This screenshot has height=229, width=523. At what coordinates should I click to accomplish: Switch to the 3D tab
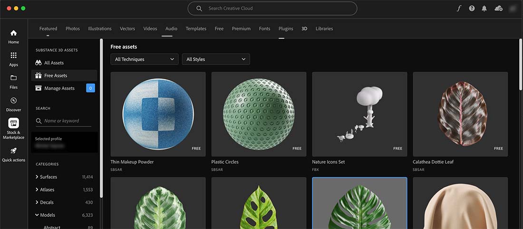(x=304, y=28)
